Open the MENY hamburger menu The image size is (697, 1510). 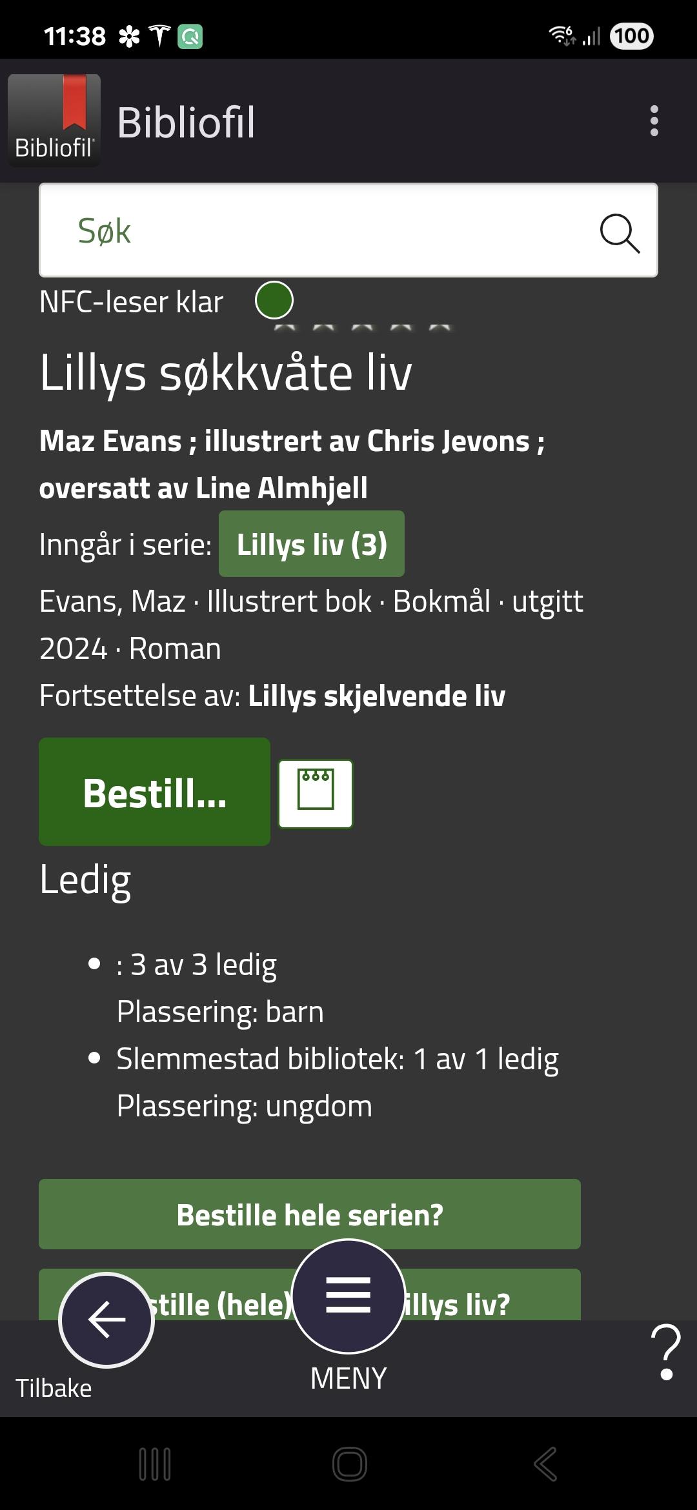click(x=348, y=1296)
